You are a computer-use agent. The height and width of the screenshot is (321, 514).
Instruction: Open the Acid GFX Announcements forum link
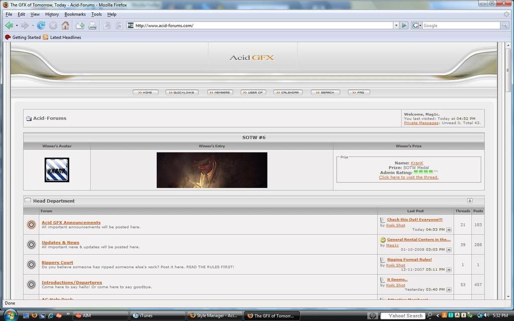[x=71, y=222]
